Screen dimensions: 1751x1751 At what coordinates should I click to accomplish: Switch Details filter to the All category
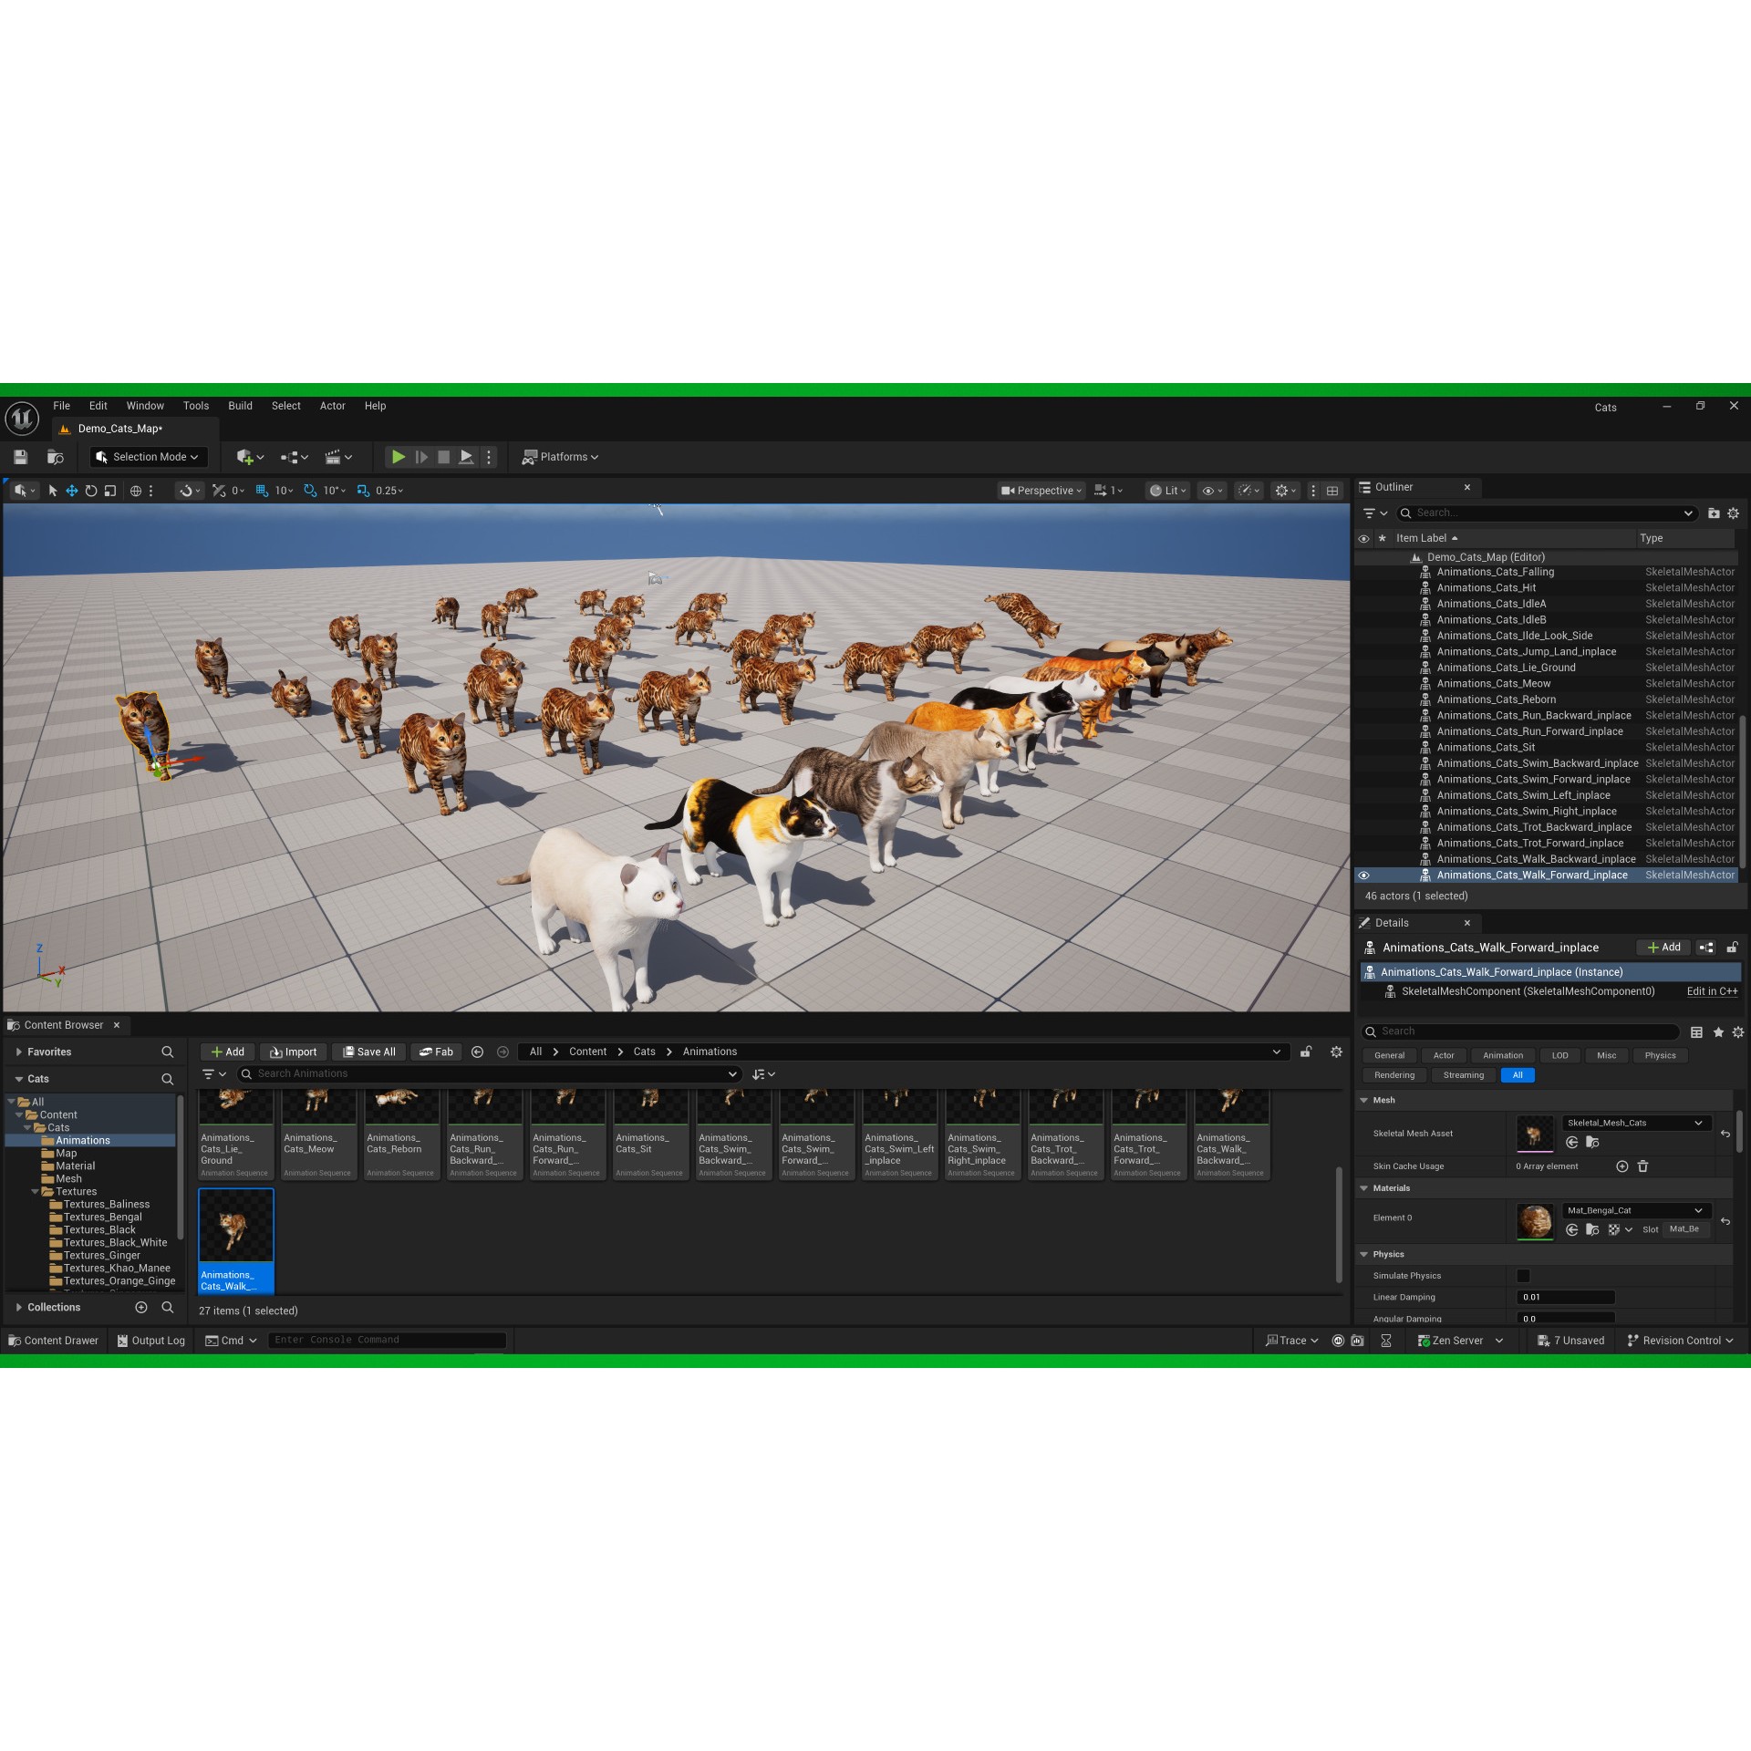(1517, 1075)
